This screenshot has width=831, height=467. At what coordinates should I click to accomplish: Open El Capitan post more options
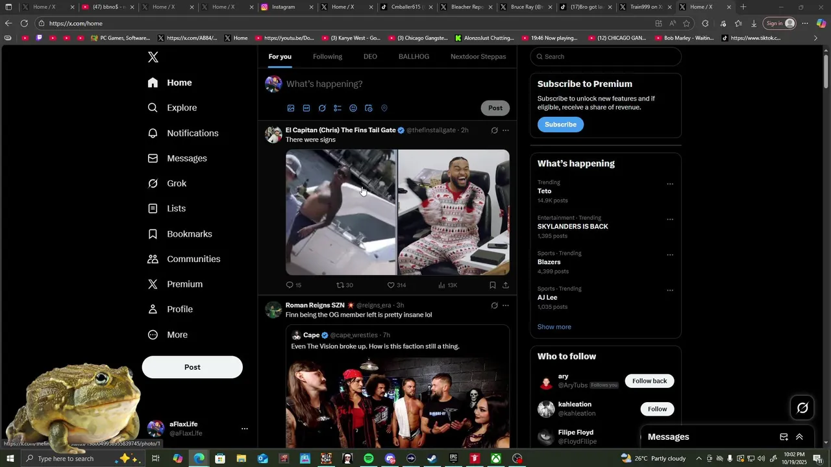506,130
